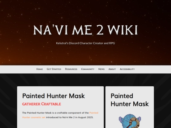Click the tan mask shape on the character image
Screen dimensions: 171x128
tap(134, 122)
